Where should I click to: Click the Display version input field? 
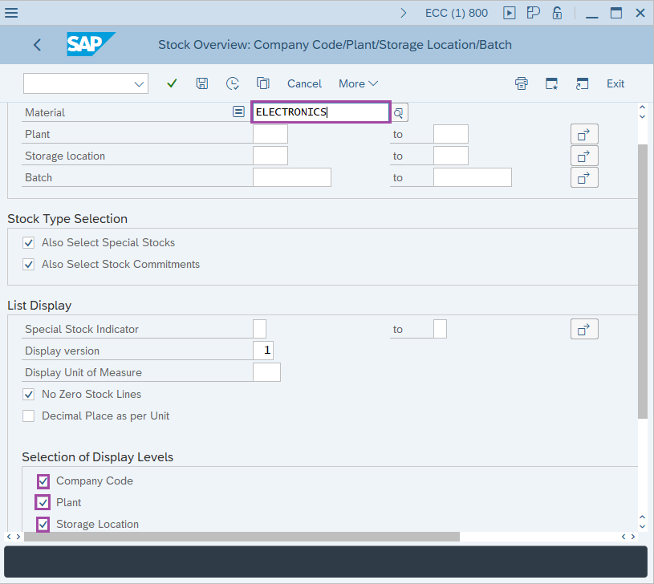click(x=263, y=351)
